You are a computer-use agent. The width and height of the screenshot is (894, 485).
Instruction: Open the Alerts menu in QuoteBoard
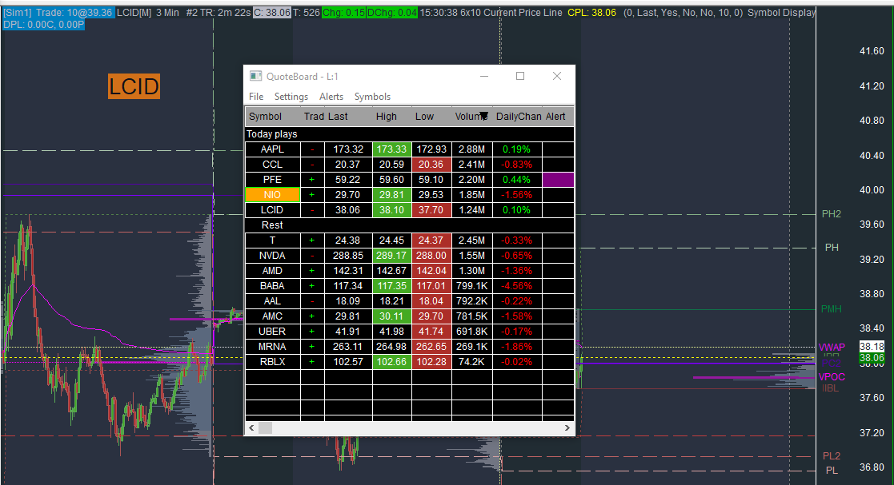pos(331,97)
